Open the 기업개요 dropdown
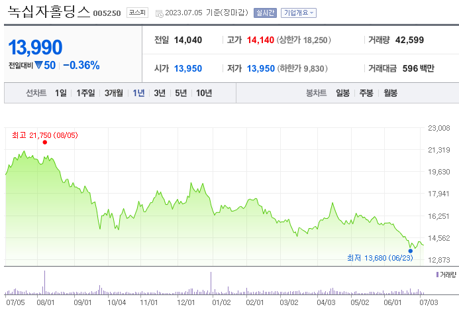 click(299, 13)
